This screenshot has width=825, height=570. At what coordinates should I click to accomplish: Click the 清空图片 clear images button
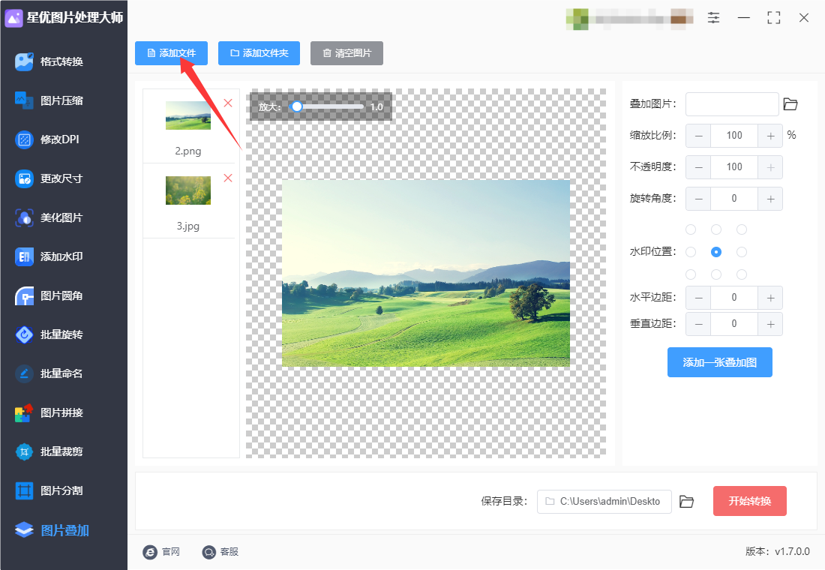click(346, 53)
